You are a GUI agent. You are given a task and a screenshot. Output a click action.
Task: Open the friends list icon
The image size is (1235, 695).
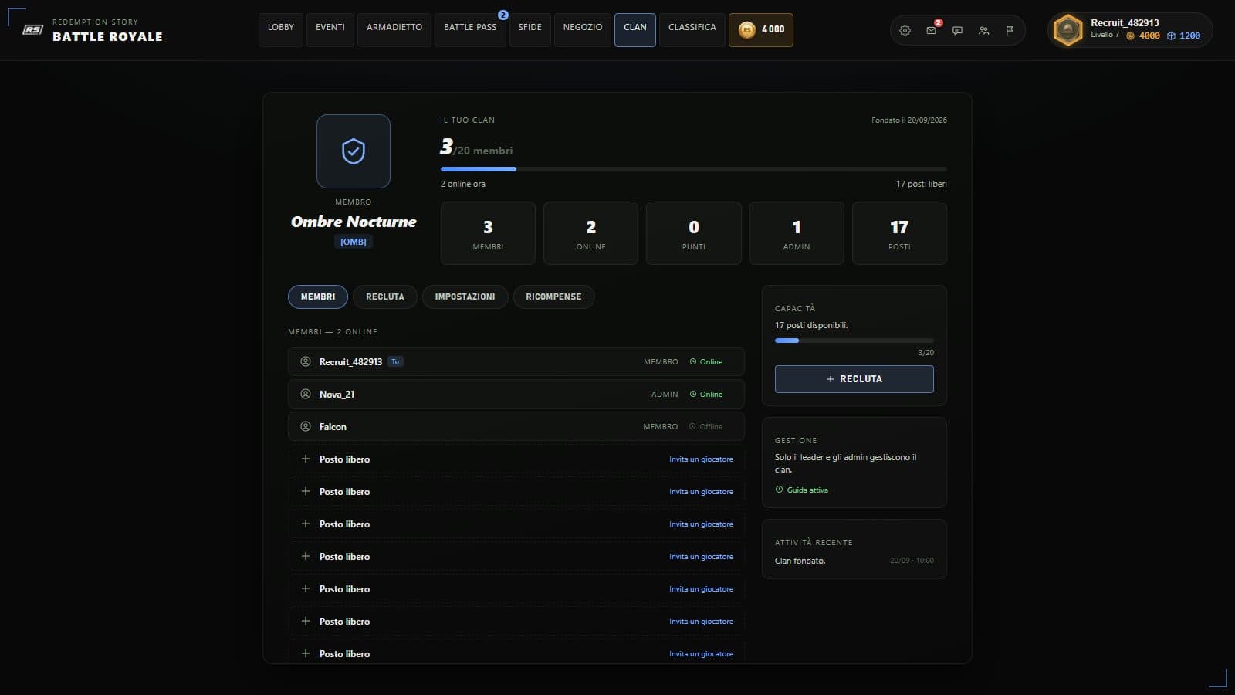click(983, 31)
